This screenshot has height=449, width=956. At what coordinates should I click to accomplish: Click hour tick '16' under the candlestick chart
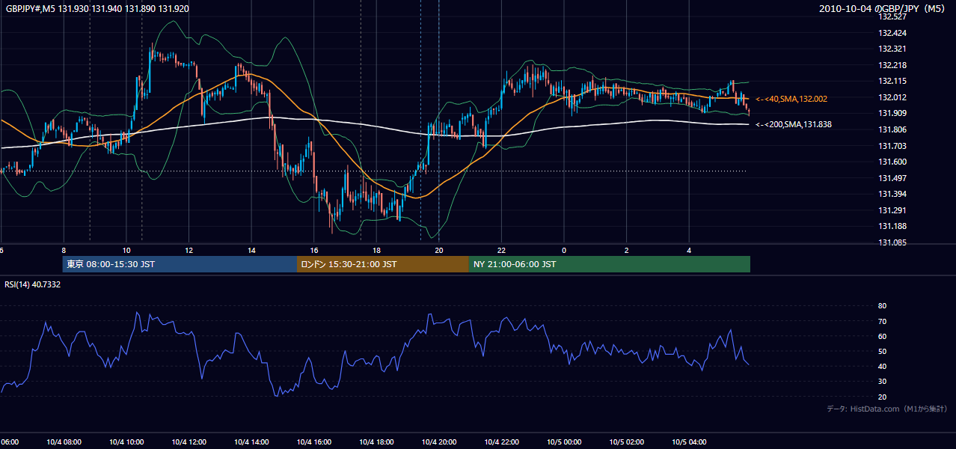point(313,251)
